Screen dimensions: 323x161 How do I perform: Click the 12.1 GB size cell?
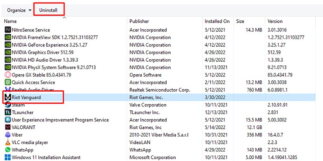pos(255,128)
